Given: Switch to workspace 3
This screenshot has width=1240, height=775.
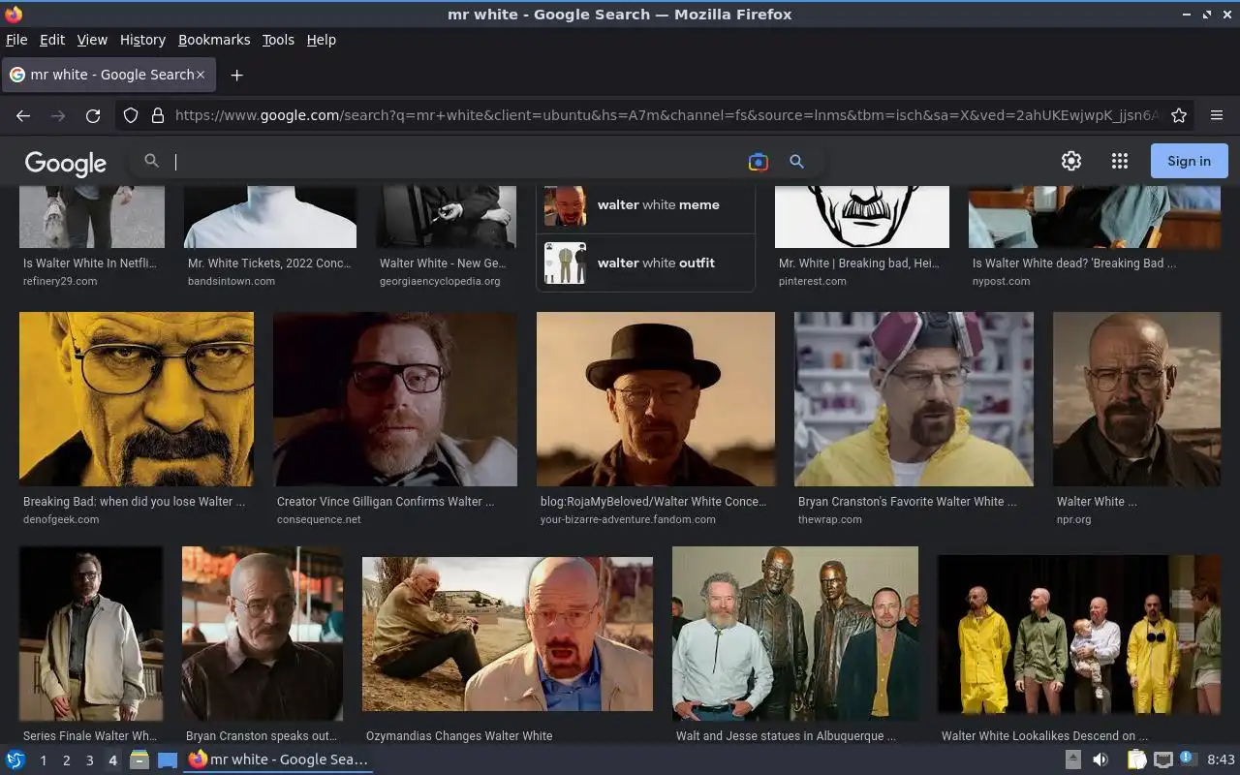Looking at the screenshot, I should [89, 760].
